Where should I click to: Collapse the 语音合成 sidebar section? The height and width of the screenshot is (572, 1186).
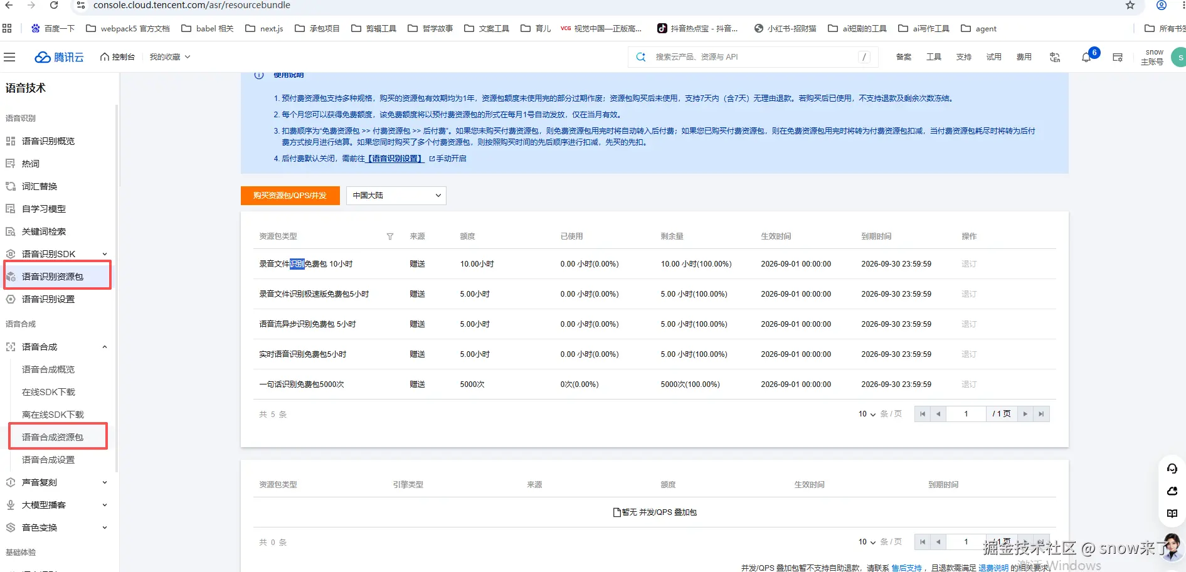click(105, 347)
